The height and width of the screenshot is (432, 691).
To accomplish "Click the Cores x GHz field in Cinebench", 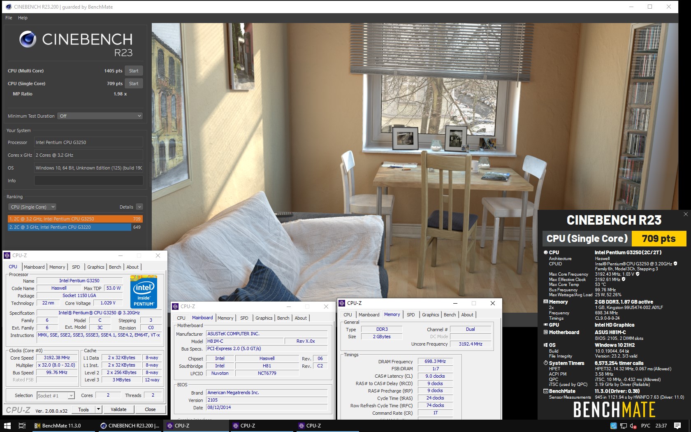I will point(88,155).
